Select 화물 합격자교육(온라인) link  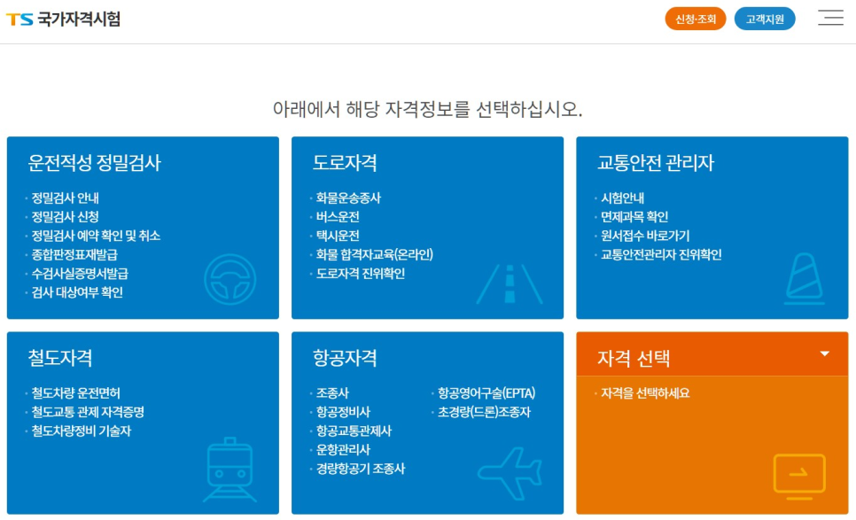tap(375, 255)
